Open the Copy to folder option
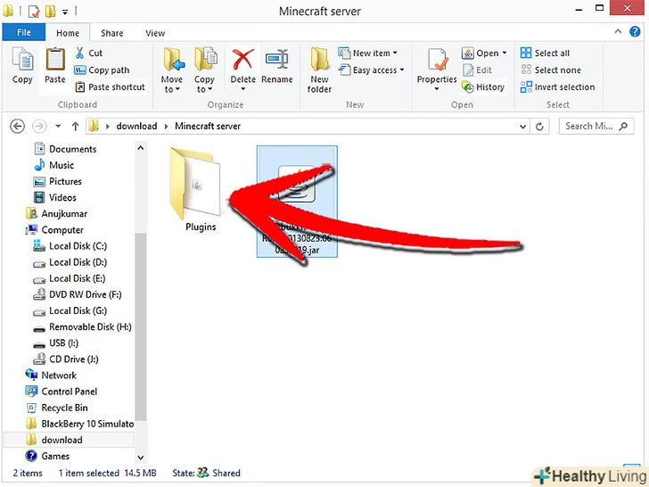The height and width of the screenshot is (487, 649). pyautogui.click(x=204, y=70)
